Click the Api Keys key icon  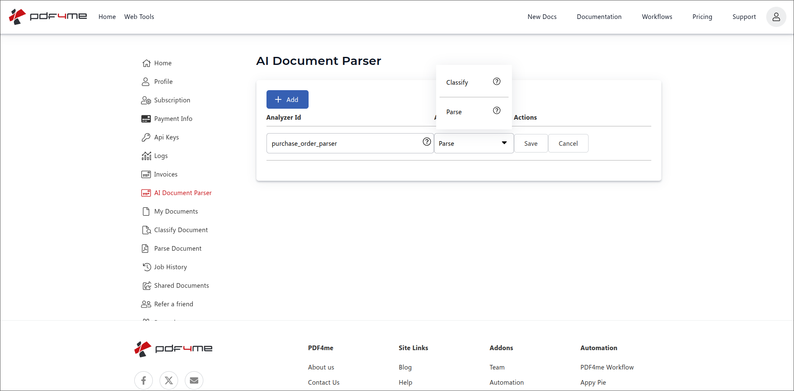click(x=146, y=137)
